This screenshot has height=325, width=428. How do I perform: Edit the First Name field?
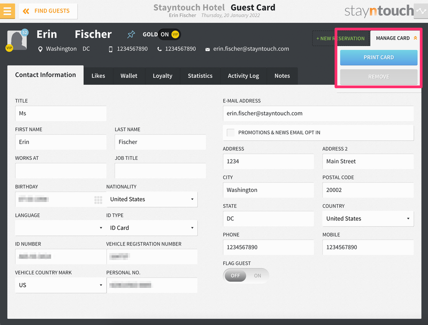click(x=60, y=142)
